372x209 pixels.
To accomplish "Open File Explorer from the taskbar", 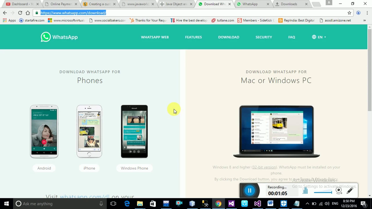I will [140, 204].
